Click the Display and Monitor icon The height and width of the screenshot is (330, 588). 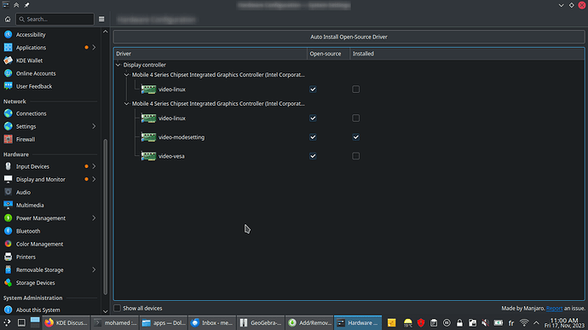click(x=8, y=179)
